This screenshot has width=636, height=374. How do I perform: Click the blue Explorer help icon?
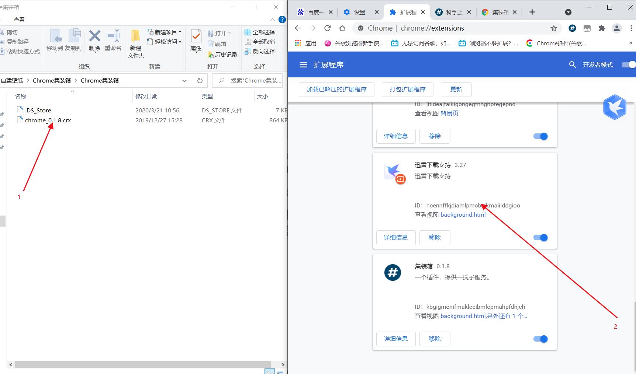pyautogui.click(x=282, y=20)
